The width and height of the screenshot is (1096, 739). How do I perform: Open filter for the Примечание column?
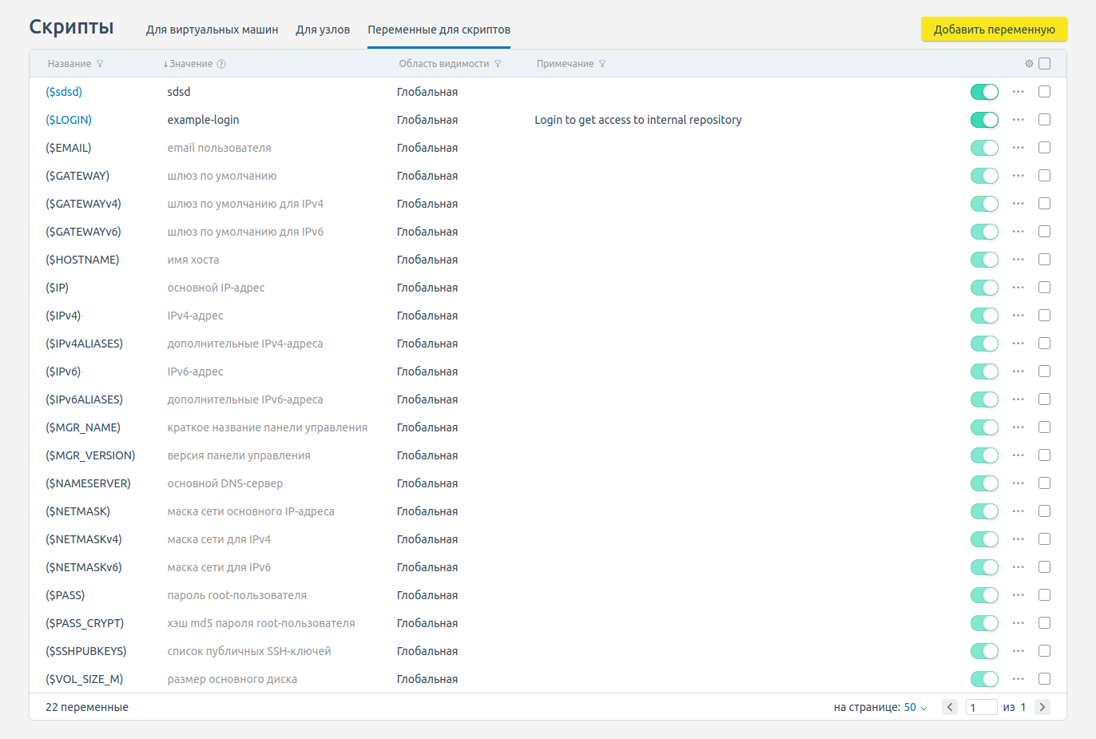[602, 64]
